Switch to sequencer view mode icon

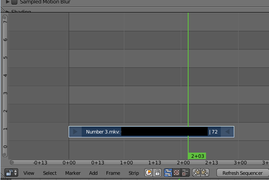[x=168, y=173]
